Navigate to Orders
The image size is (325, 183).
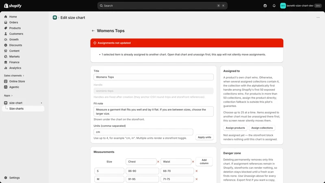pos(13,22)
